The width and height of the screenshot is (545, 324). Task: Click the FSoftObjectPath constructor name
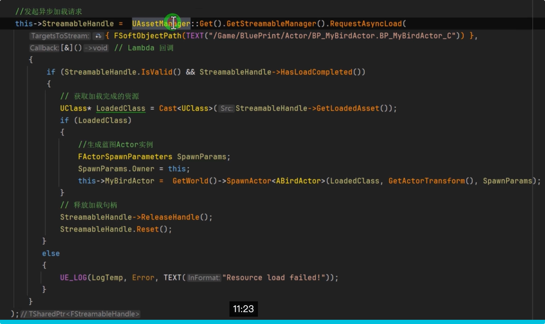(x=147, y=36)
